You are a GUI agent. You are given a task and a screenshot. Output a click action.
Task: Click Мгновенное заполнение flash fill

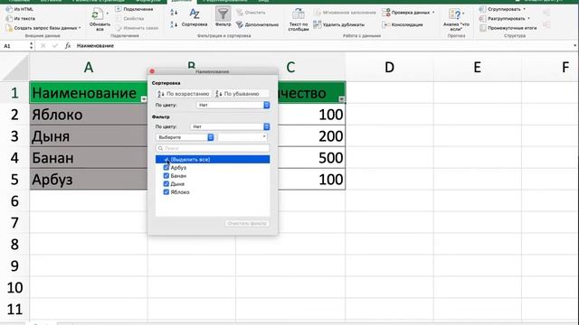coord(346,13)
